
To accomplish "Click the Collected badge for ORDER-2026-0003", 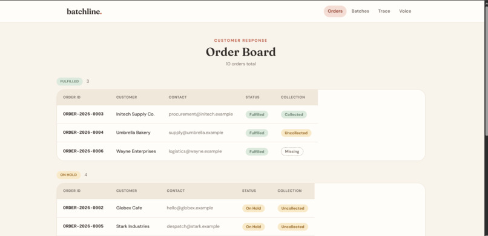I will [294, 114].
